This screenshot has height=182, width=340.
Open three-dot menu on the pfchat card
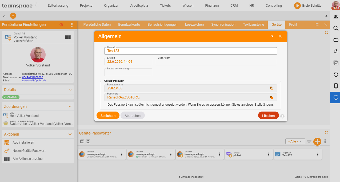click(269, 154)
